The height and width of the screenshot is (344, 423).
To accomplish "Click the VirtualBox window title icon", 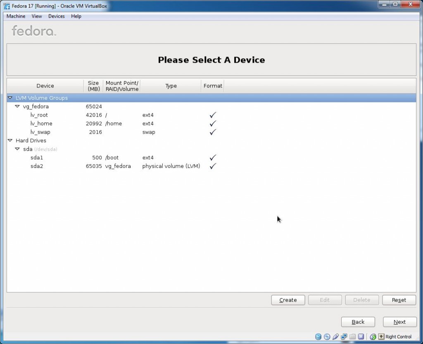I will tap(7, 6).
